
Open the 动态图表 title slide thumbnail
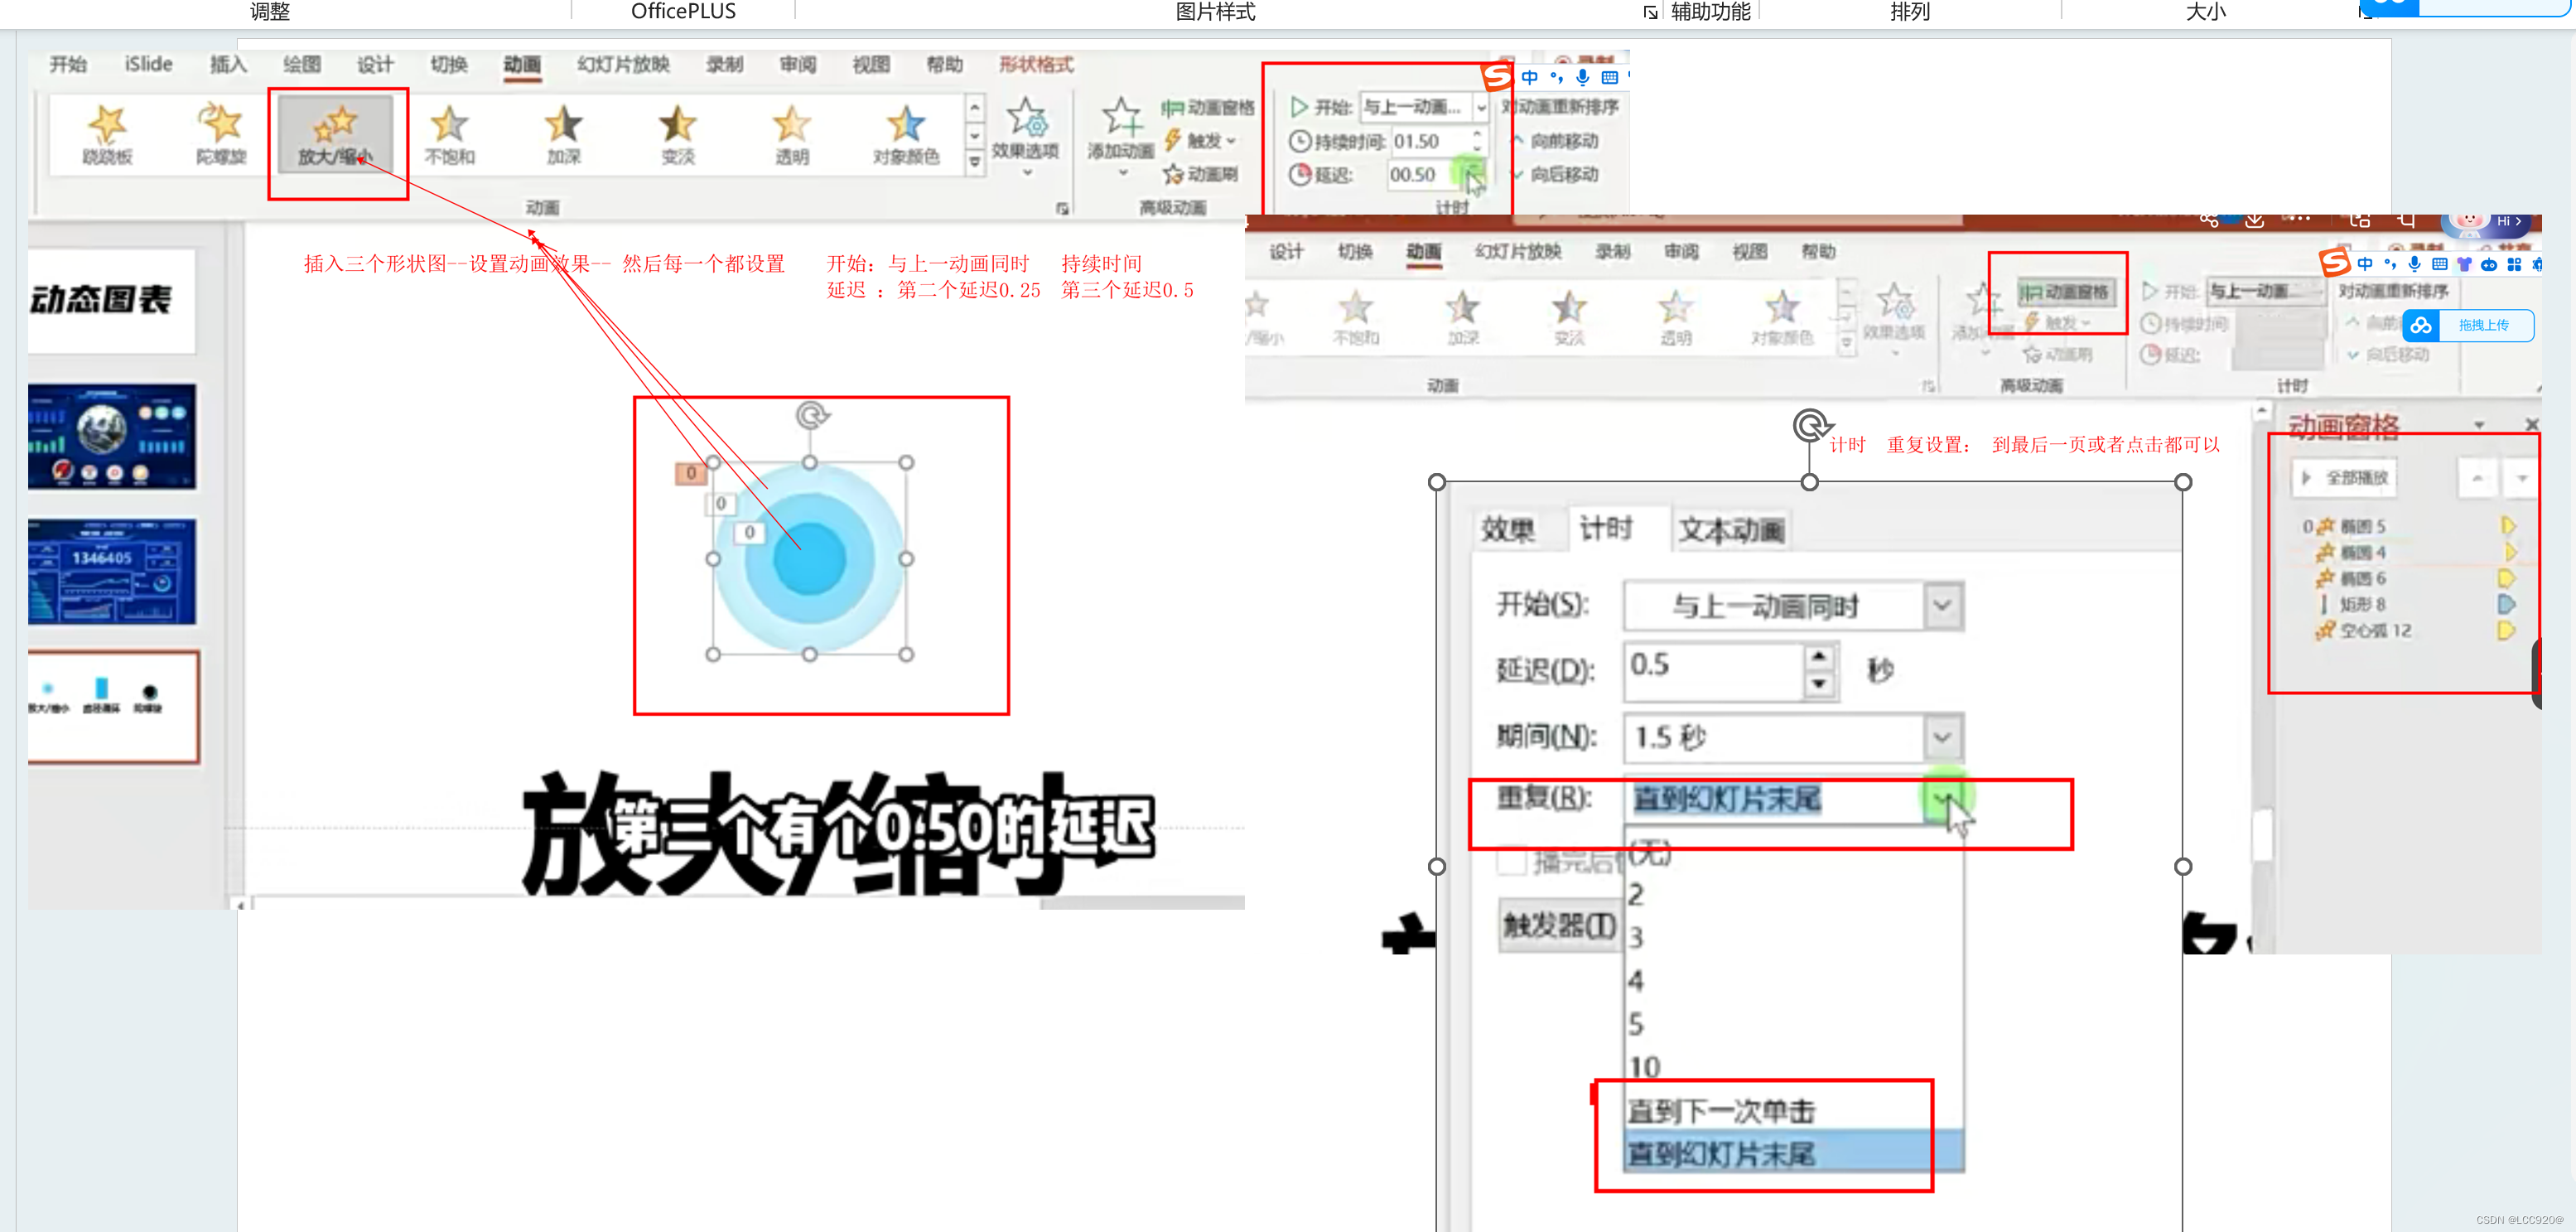110,300
